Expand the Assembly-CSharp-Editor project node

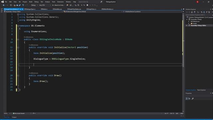(x=187, y=25)
